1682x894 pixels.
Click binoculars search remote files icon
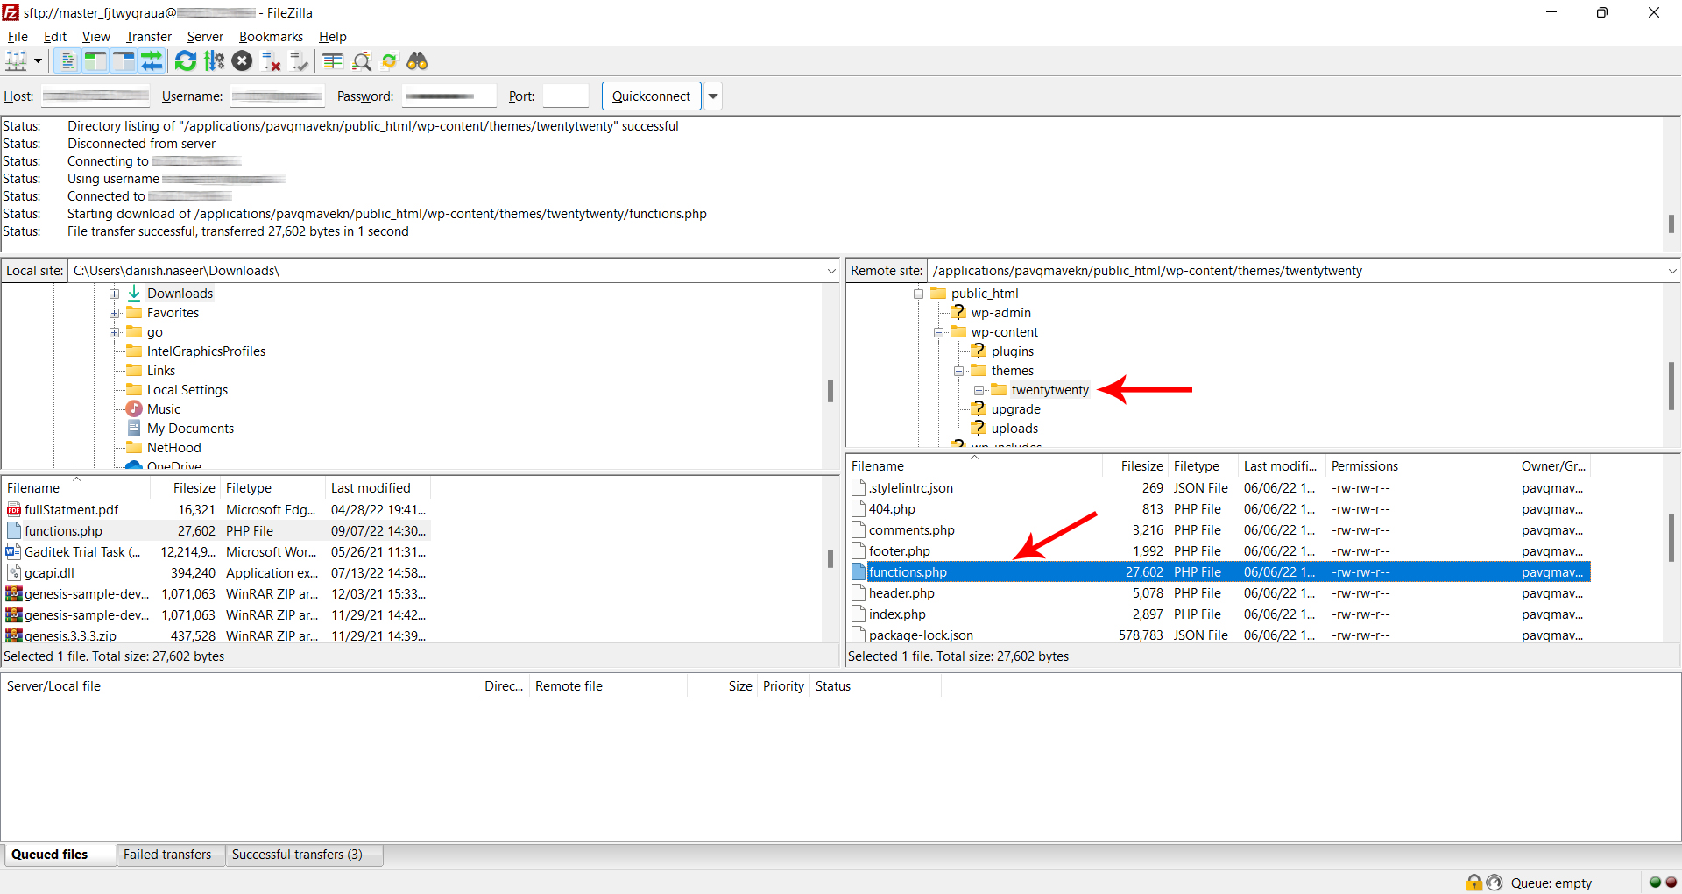coord(417,61)
